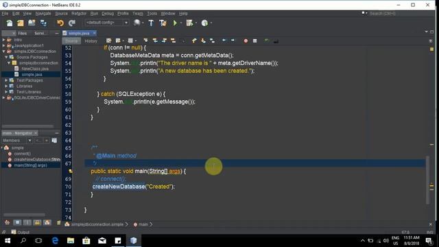Click the editor vertical scrollbar thumb
This screenshot has width=439, height=247.
[x=427, y=180]
